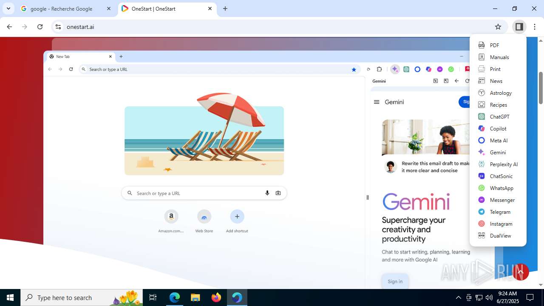Toggle the side panel toolbar button
This screenshot has width=544, height=306.
[519, 27]
